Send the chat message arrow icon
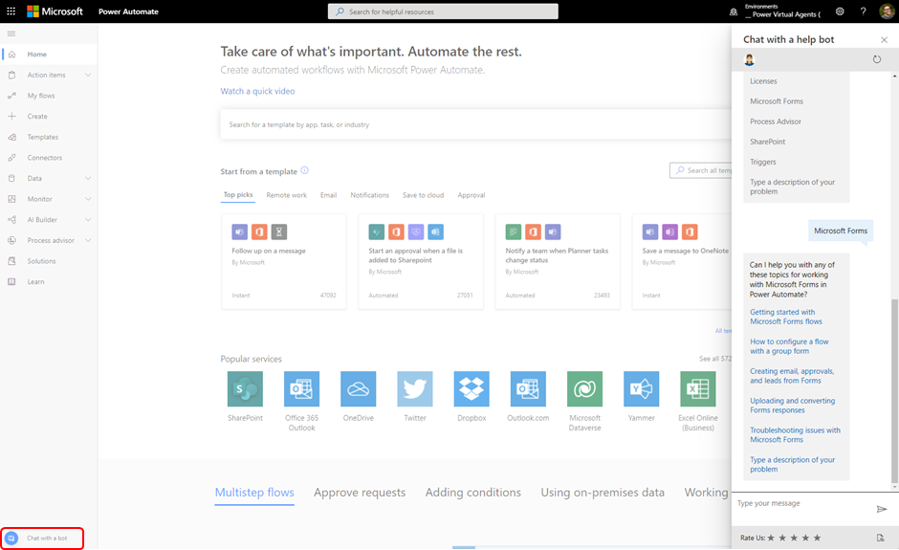The height and width of the screenshot is (550, 899). 882,509
